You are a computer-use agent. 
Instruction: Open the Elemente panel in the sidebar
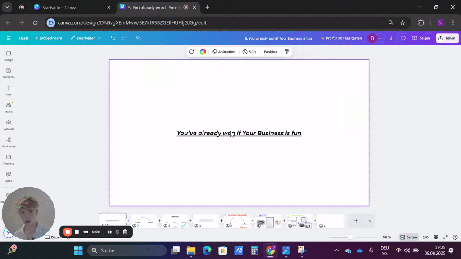coord(8,73)
